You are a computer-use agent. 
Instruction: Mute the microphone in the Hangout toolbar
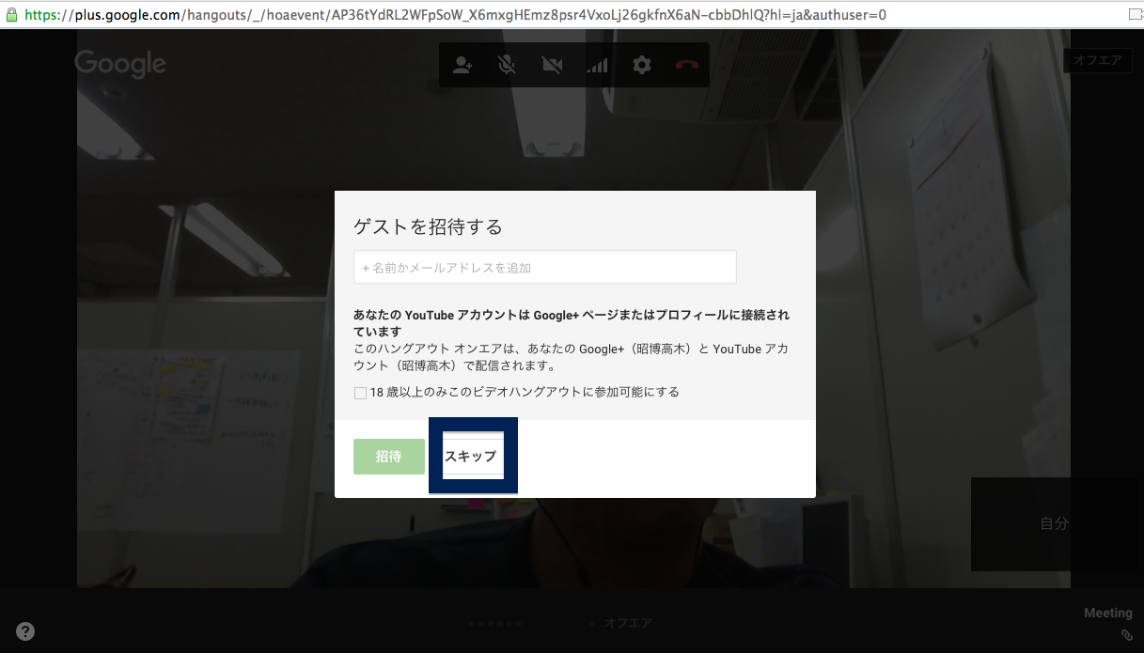coord(507,65)
